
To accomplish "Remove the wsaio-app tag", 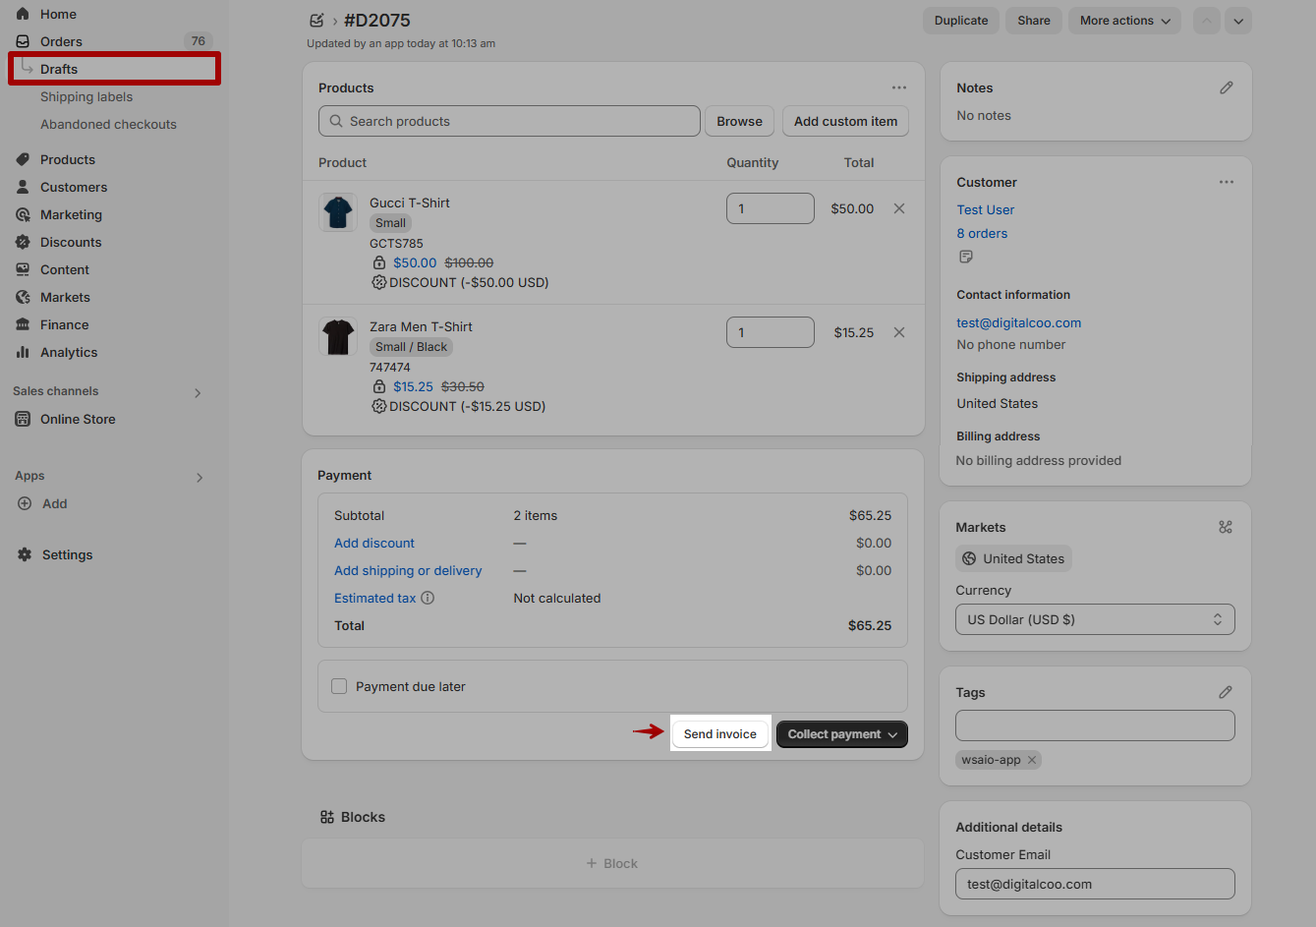I will coord(1031,760).
